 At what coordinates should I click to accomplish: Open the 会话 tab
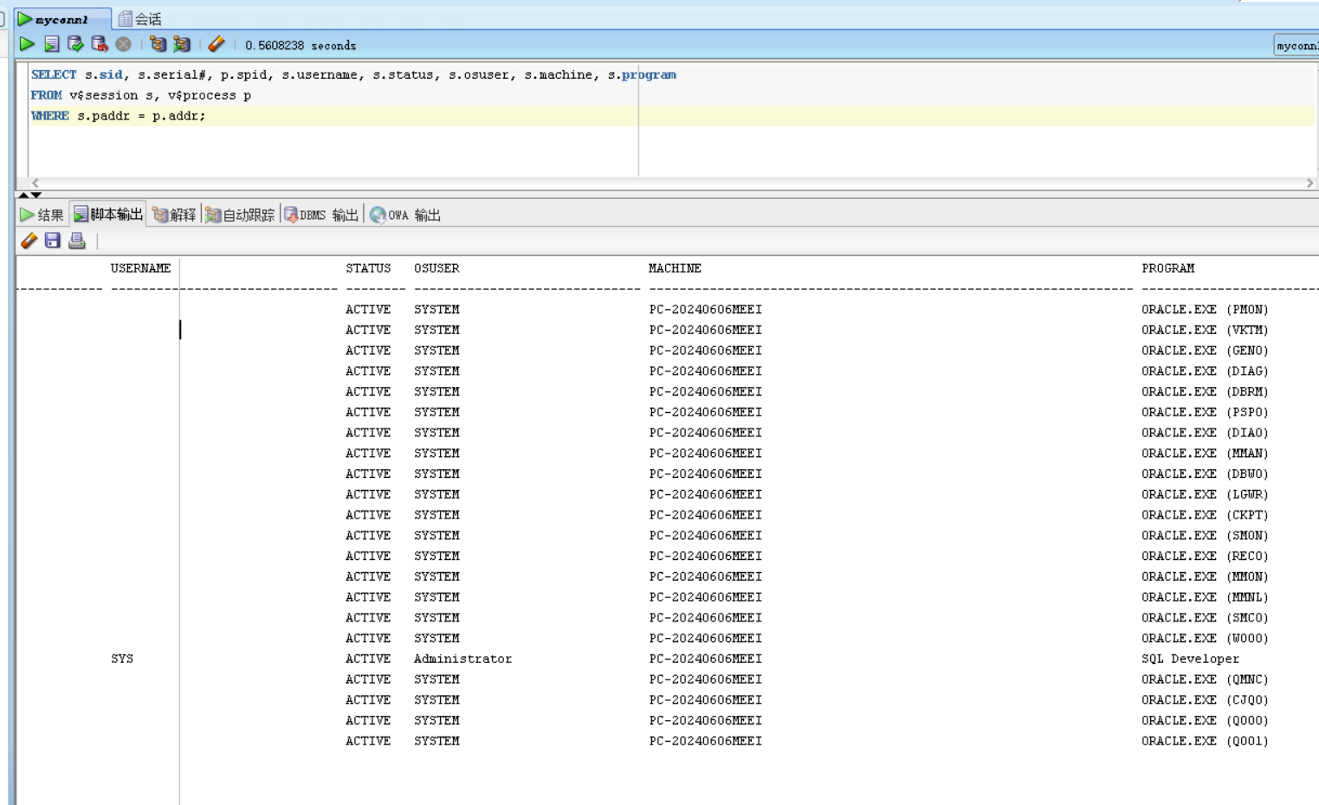point(140,19)
